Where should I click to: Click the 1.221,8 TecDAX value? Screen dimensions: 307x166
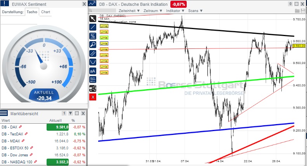coord(62,134)
